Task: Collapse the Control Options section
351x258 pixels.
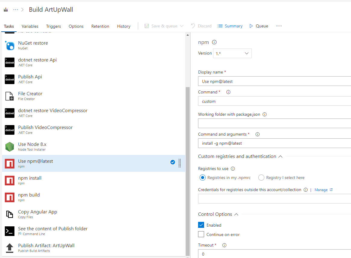Action: [x=236, y=214]
